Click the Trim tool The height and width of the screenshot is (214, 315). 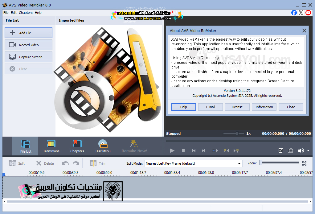pyautogui.click(x=98, y=163)
